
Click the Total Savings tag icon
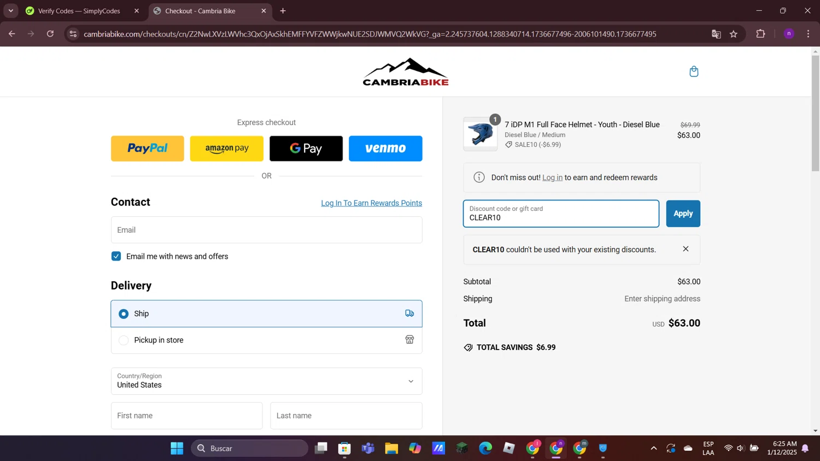pos(468,347)
